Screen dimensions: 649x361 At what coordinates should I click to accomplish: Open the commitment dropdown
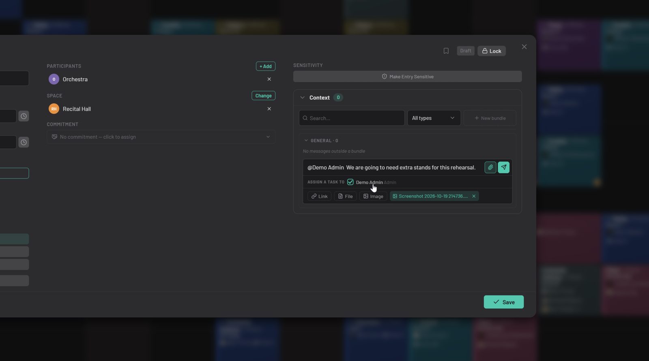[x=161, y=137]
